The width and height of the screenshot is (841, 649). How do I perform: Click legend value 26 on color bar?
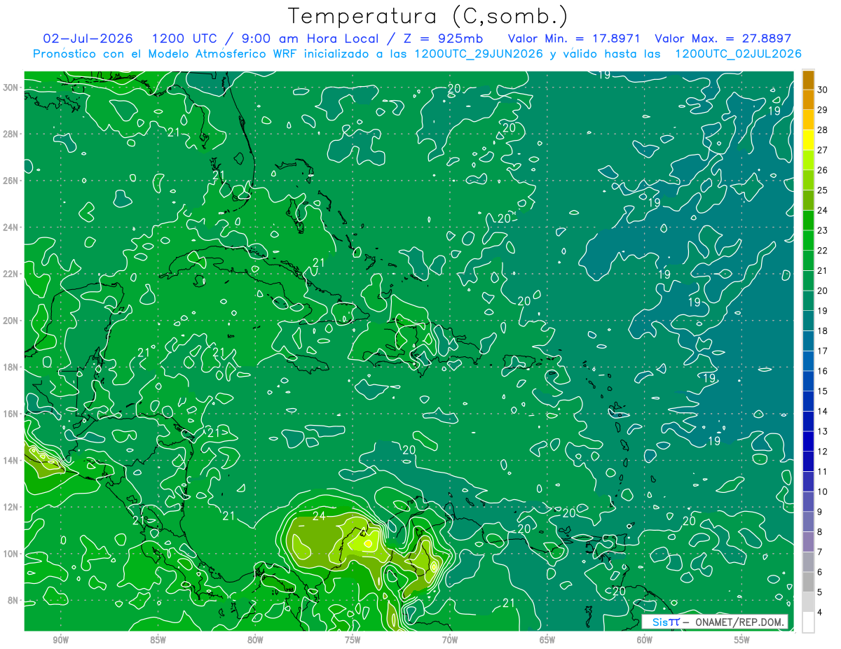click(x=823, y=170)
